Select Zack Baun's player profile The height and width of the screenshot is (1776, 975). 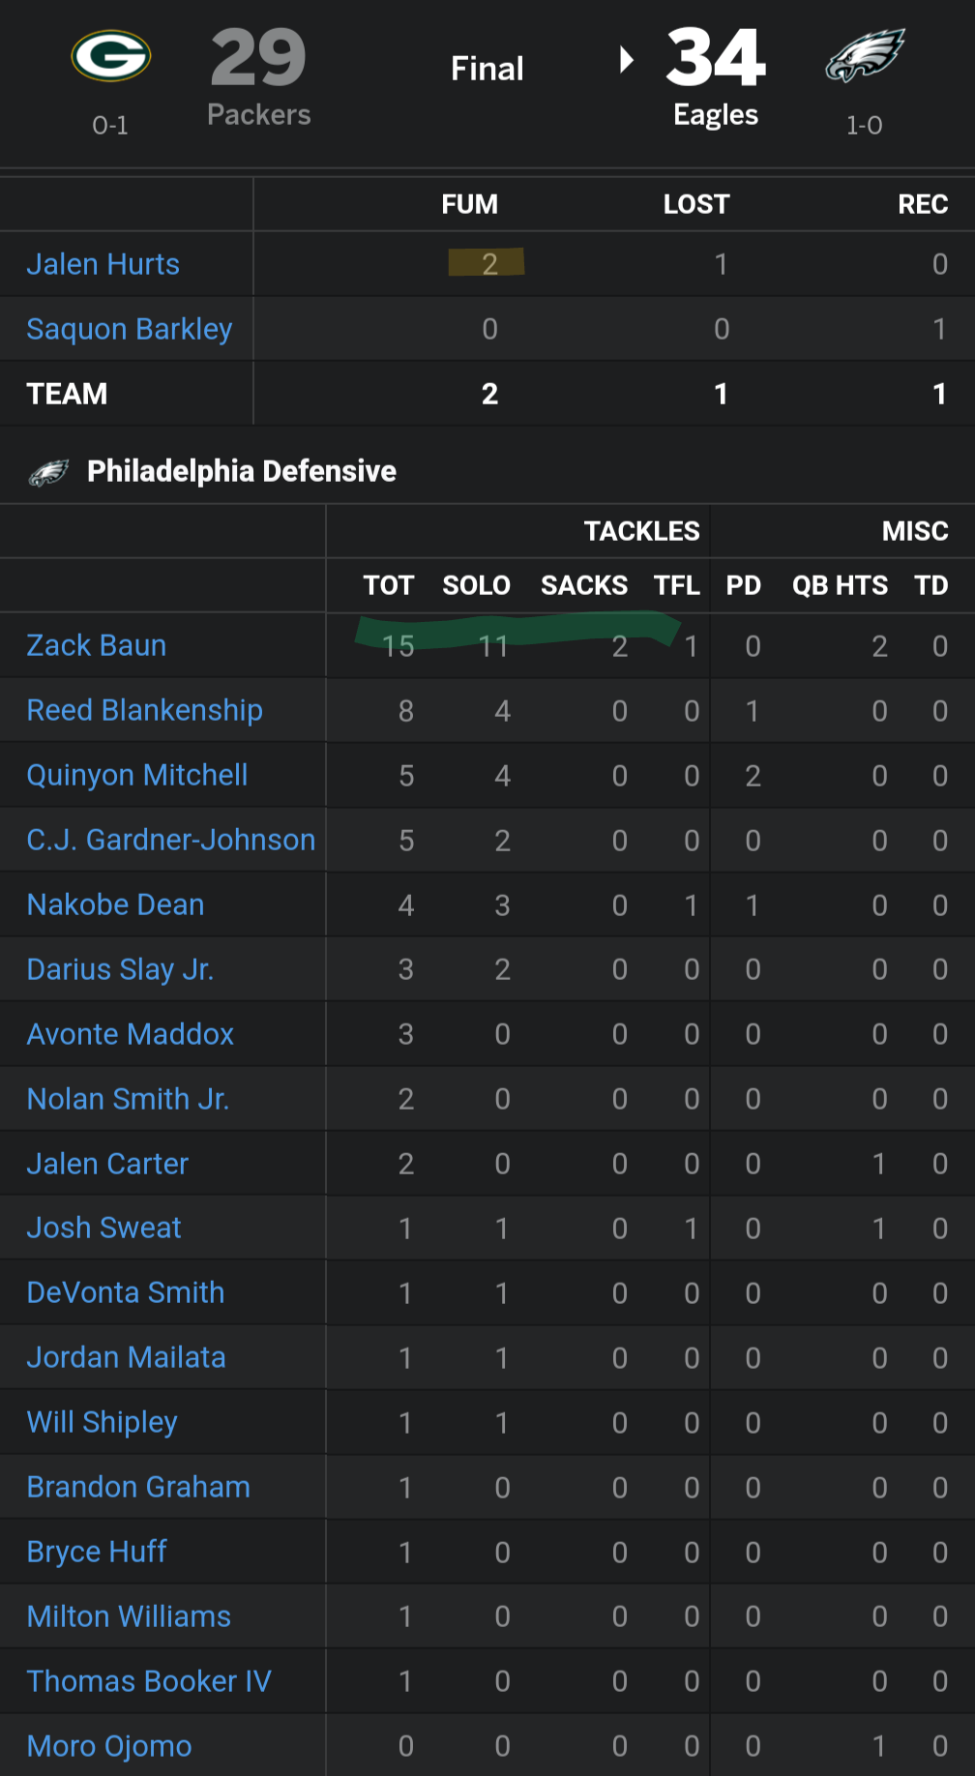(97, 645)
